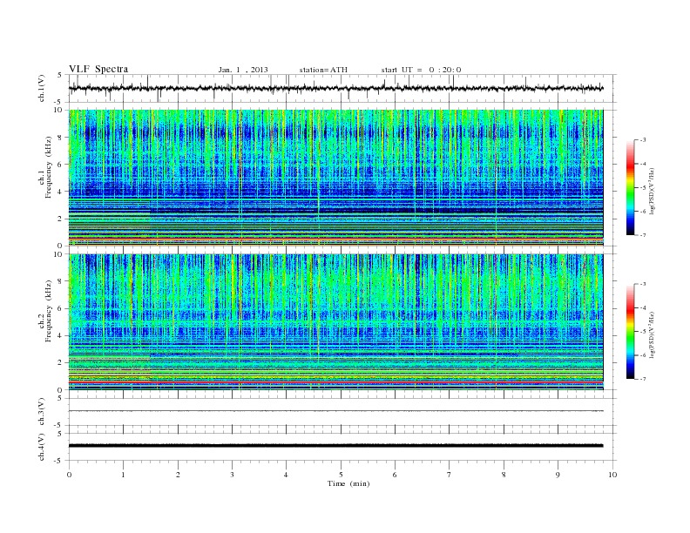
Task: Click the log(PSD) label beside ch.2 color bar
Action: point(653,334)
